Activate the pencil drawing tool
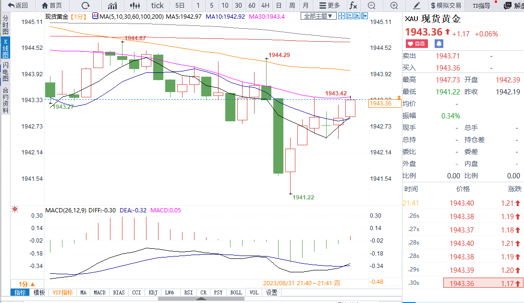 pos(416,5)
